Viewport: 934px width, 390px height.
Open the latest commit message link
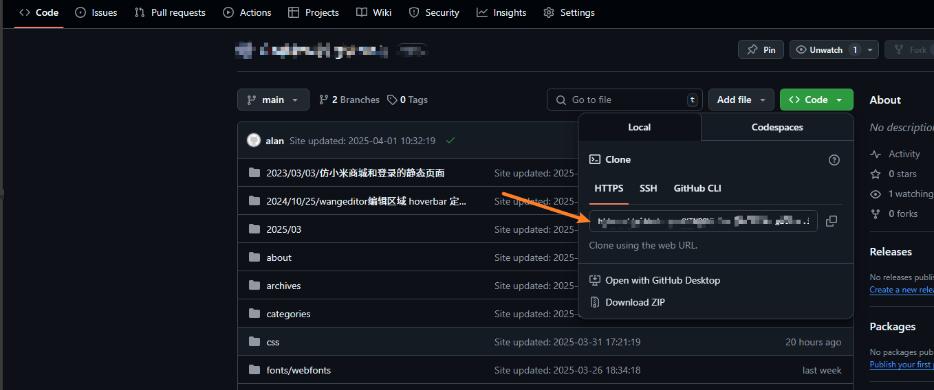coord(362,141)
